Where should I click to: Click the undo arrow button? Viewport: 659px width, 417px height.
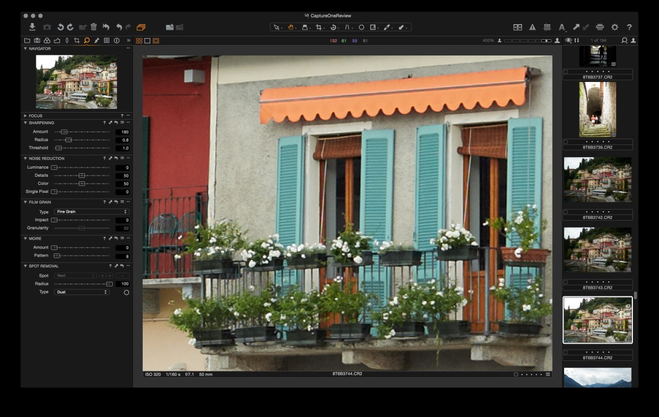[x=119, y=27]
